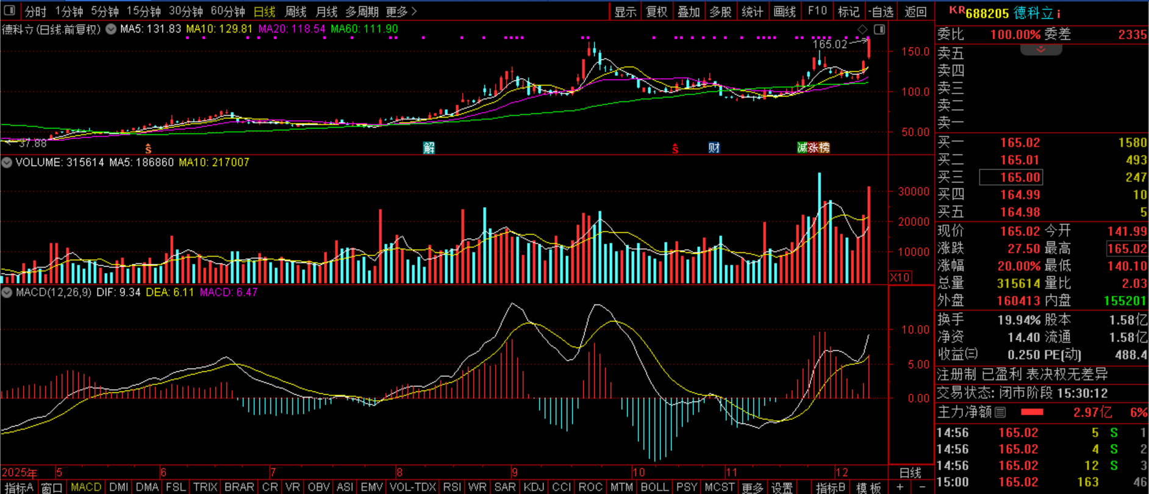The width and height of the screenshot is (1149, 494).
Task: Switch to the 月线 monthly chart
Action: (x=326, y=11)
